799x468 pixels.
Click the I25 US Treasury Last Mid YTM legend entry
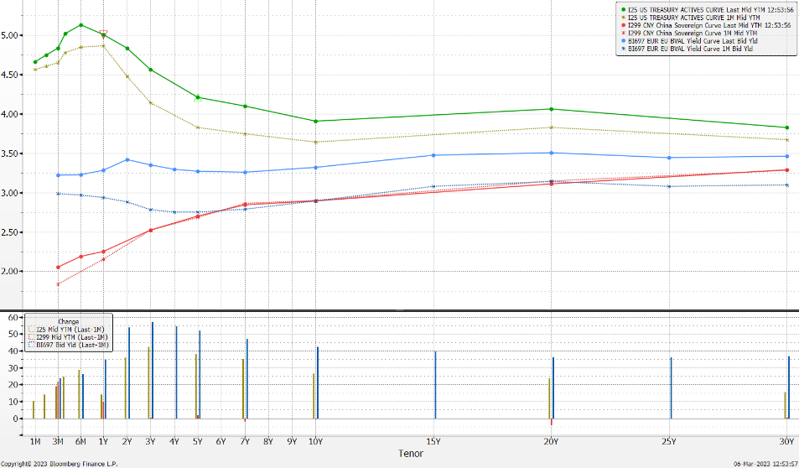coord(708,10)
